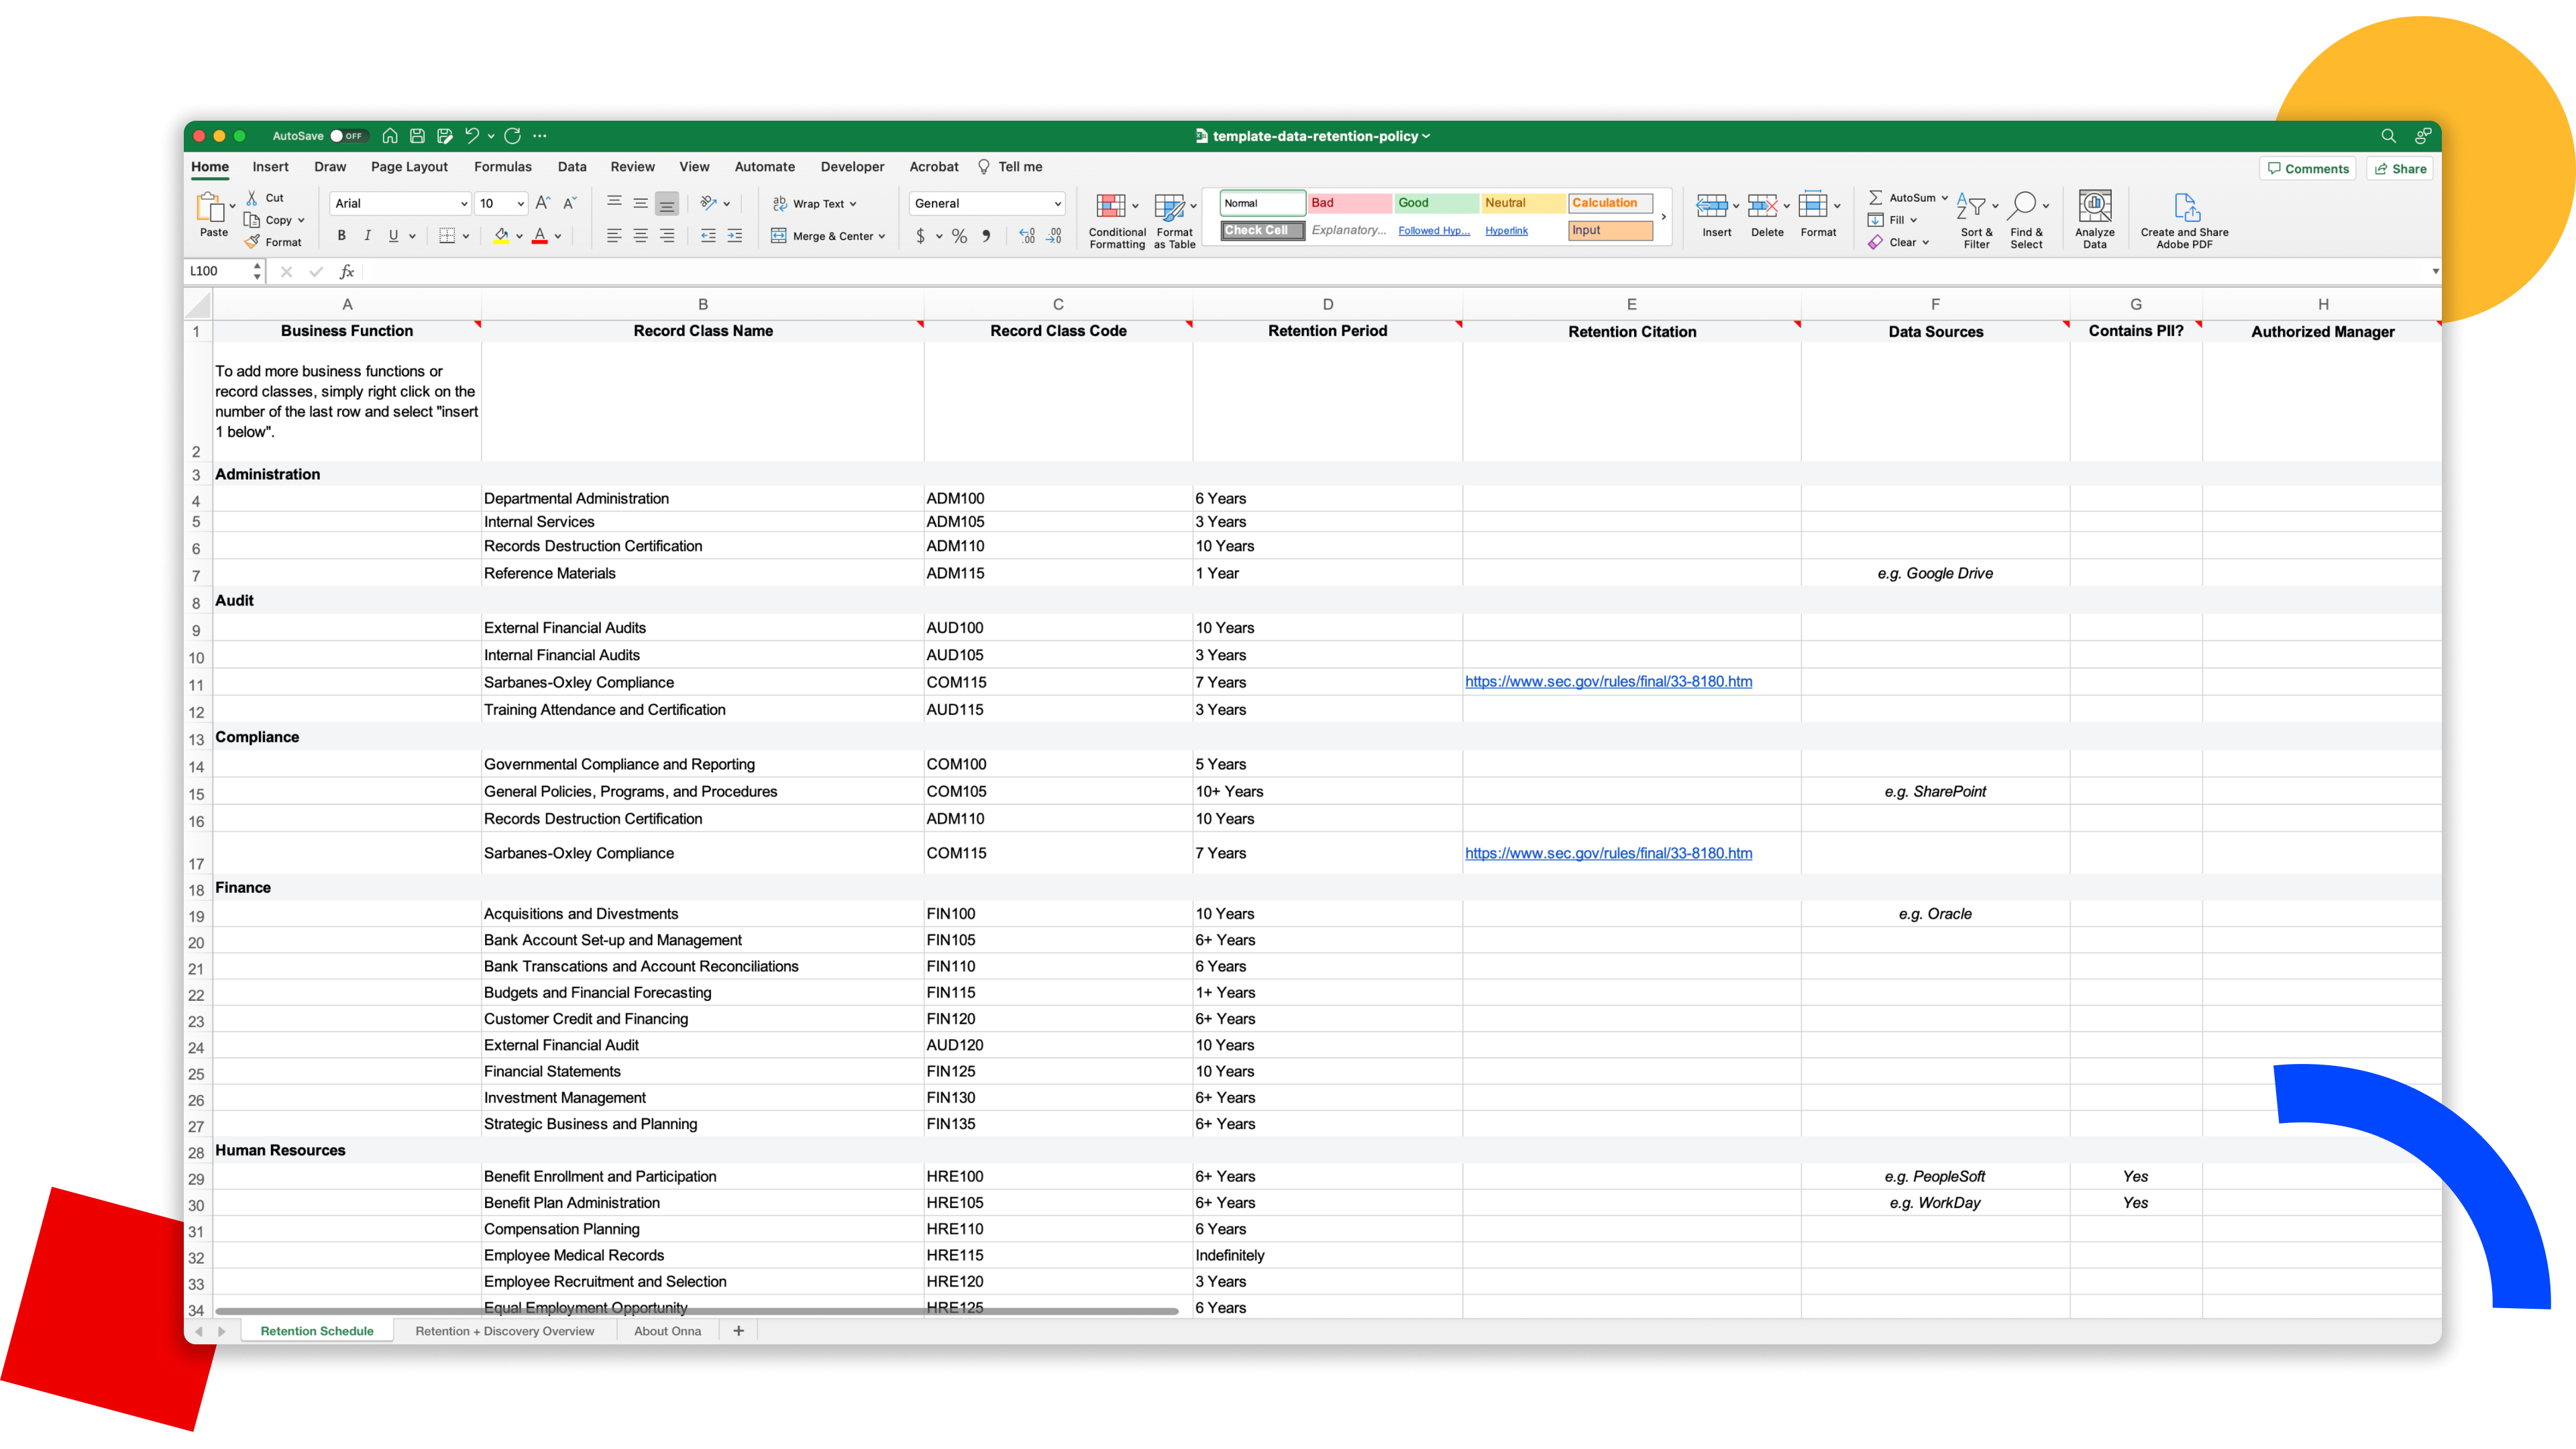Toggle Italic formatting
The height and width of the screenshot is (1449, 2576).
tap(367, 236)
